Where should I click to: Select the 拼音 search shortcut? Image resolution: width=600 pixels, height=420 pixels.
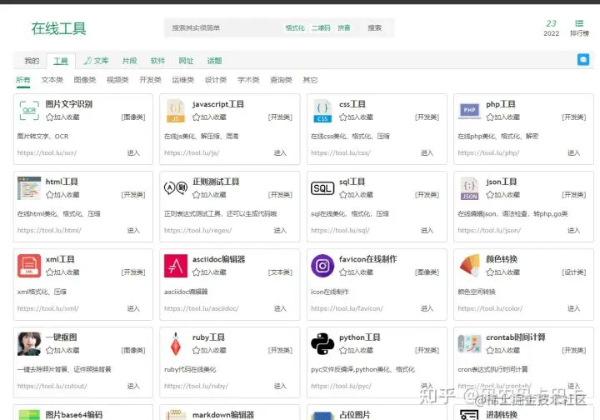pyautogui.click(x=344, y=28)
